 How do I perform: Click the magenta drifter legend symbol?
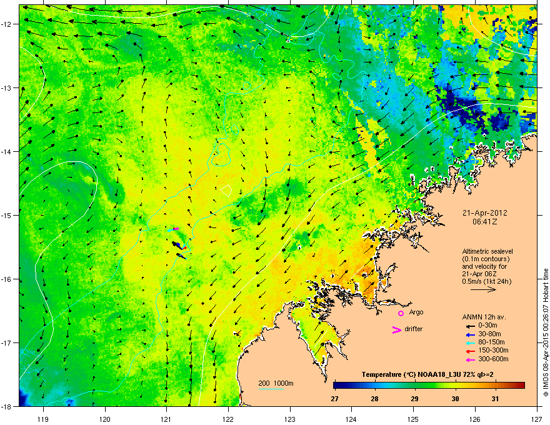pos(397,330)
